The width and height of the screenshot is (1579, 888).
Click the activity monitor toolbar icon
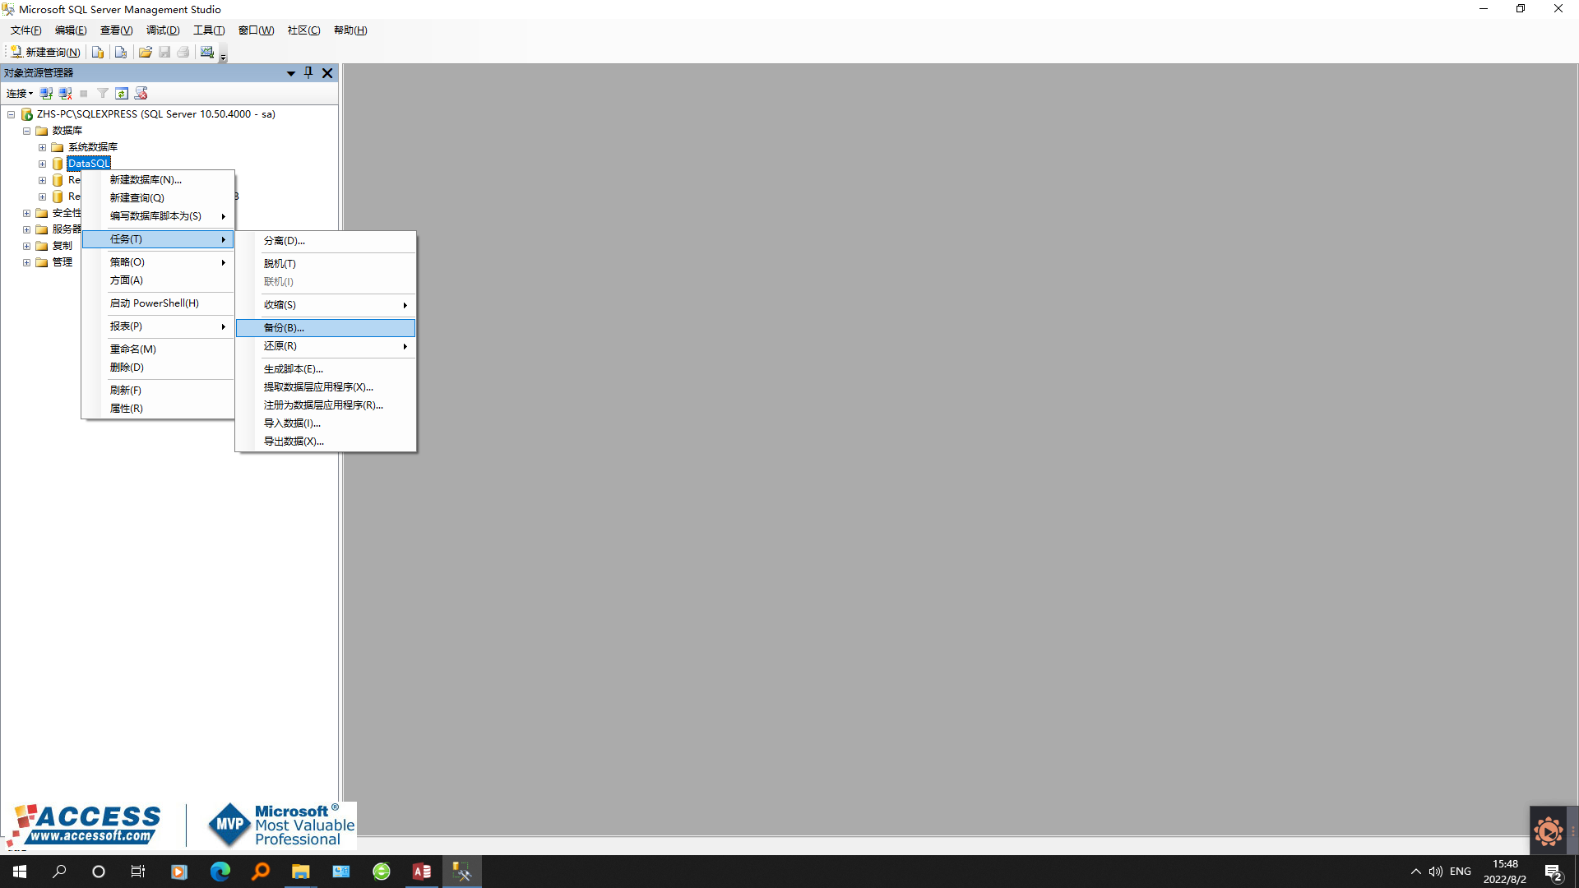tap(207, 52)
